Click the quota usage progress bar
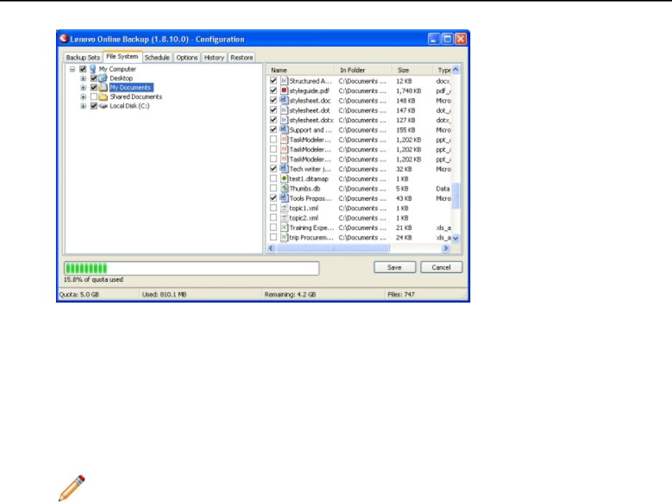The image size is (672, 504). coord(192,268)
